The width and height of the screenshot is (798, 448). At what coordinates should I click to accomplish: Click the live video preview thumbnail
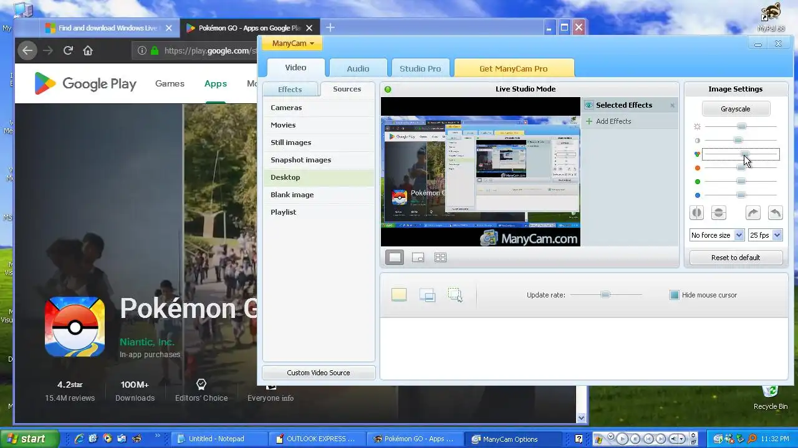click(x=480, y=172)
